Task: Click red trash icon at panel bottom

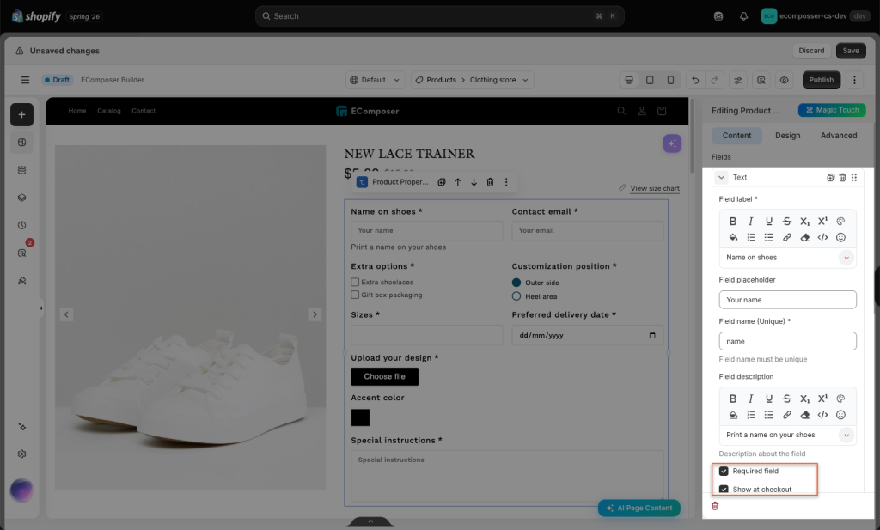Action: [x=715, y=506]
